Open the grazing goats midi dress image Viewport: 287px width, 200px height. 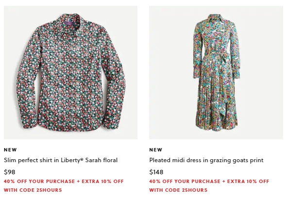(216, 72)
